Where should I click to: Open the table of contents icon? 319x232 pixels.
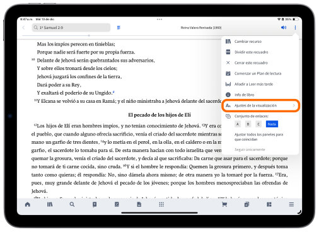pyautogui.click(x=119, y=28)
